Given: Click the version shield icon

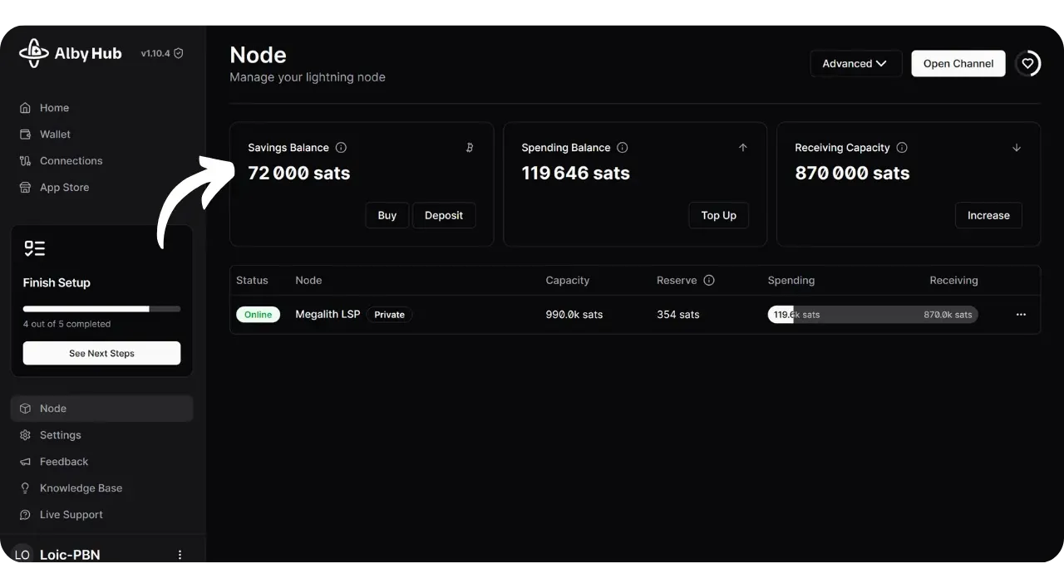Looking at the screenshot, I should coord(179,53).
